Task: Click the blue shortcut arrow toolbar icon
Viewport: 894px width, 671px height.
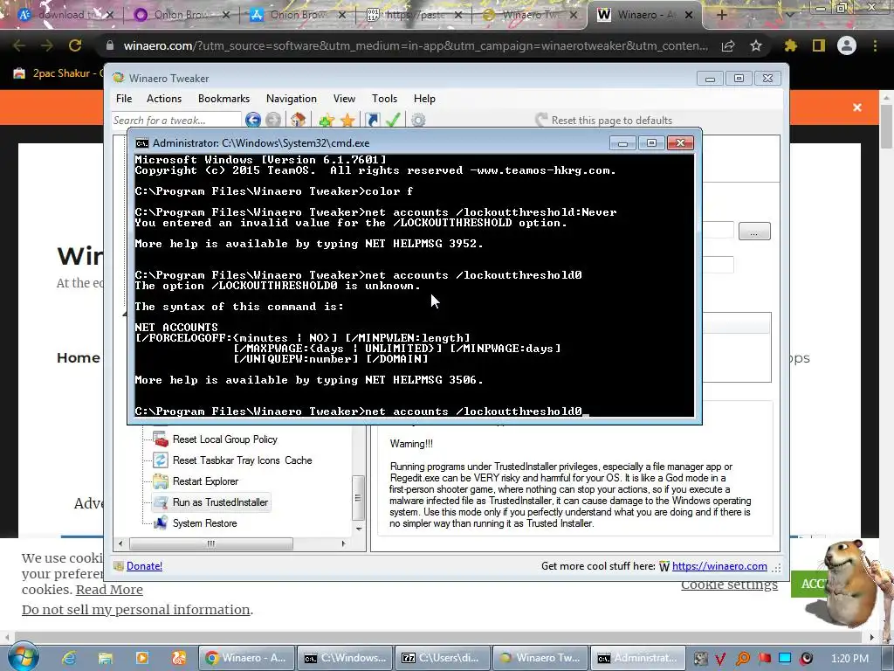Action: coord(372,120)
